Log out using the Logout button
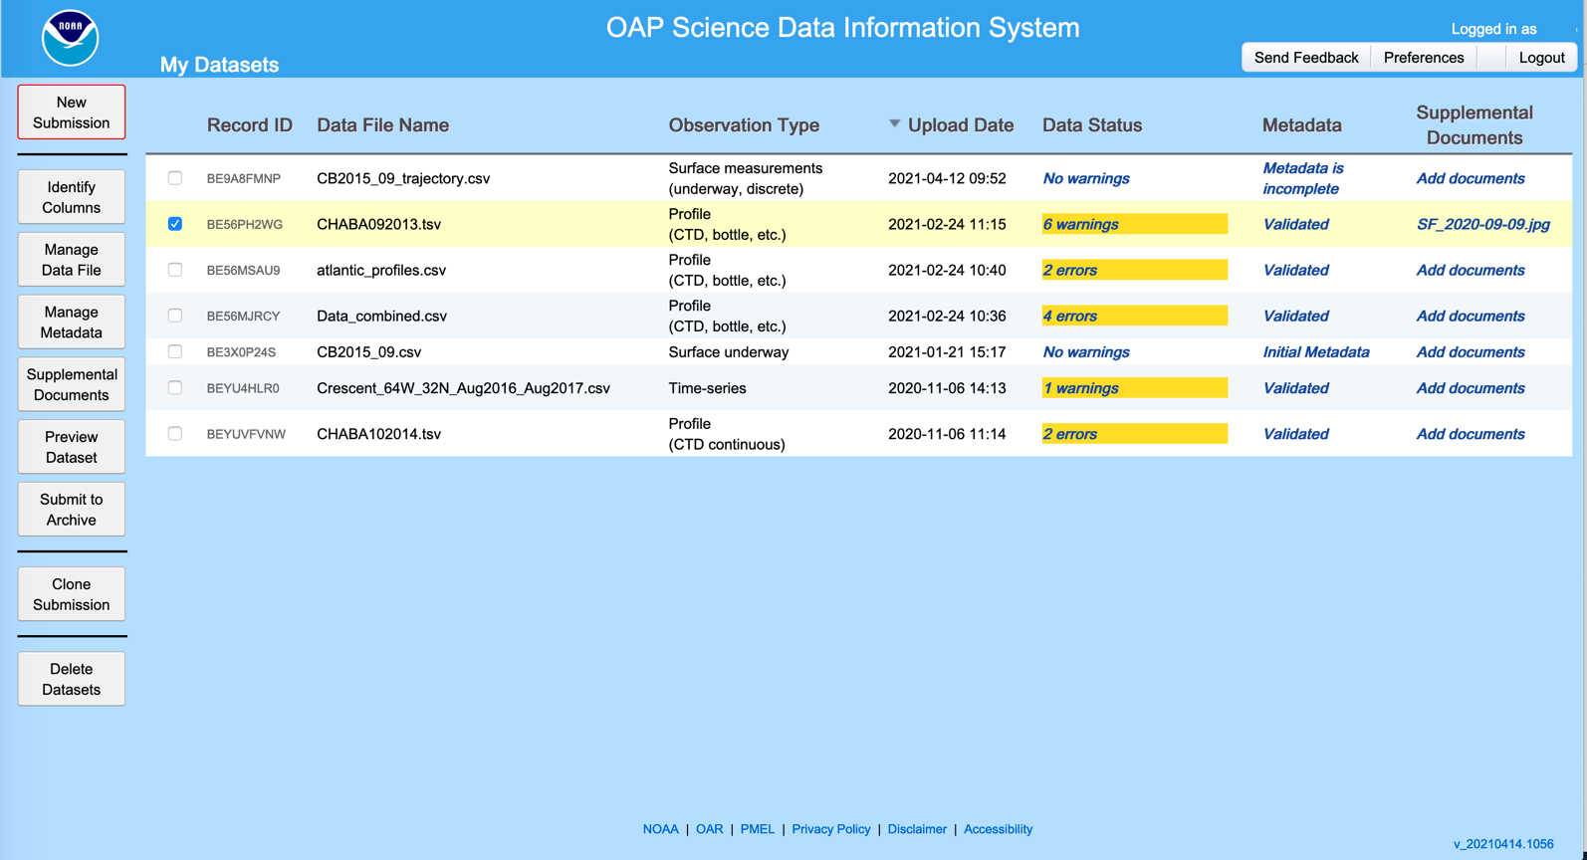Image resolution: width=1587 pixels, height=860 pixels. pyautogui.click(x=1540, y=58)
